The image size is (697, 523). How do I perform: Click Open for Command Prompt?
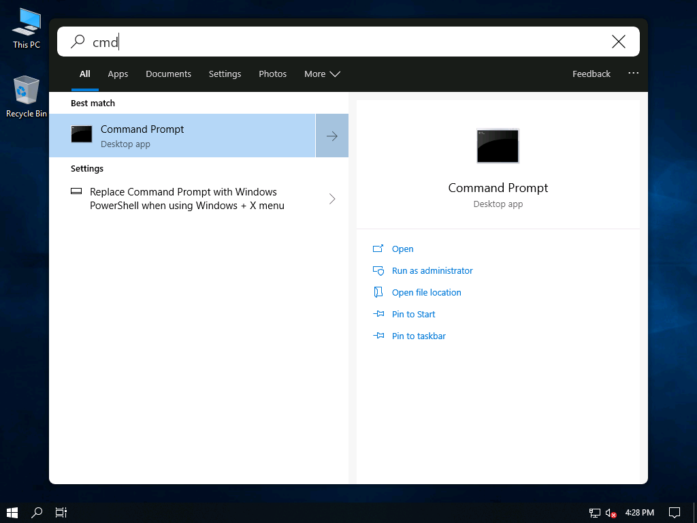click(x=403, y=249)
